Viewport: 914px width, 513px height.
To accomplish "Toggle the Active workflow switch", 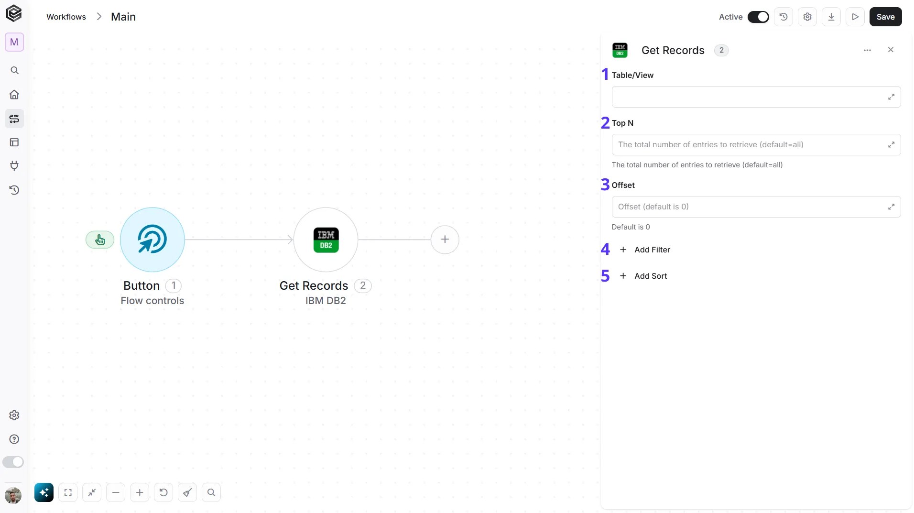I will 758,17.
